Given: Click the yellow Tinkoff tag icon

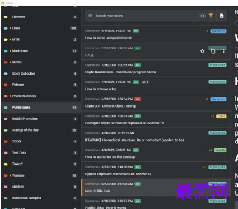Looking at the screenshot, I should click(x=6, y=164).
